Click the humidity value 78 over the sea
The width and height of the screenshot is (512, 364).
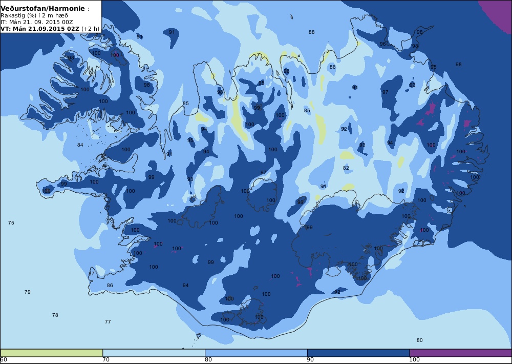(55, 315)
